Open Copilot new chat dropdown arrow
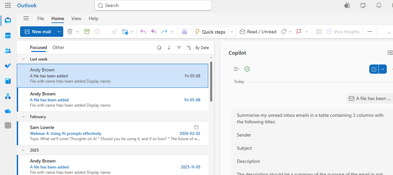 [383, 69]
